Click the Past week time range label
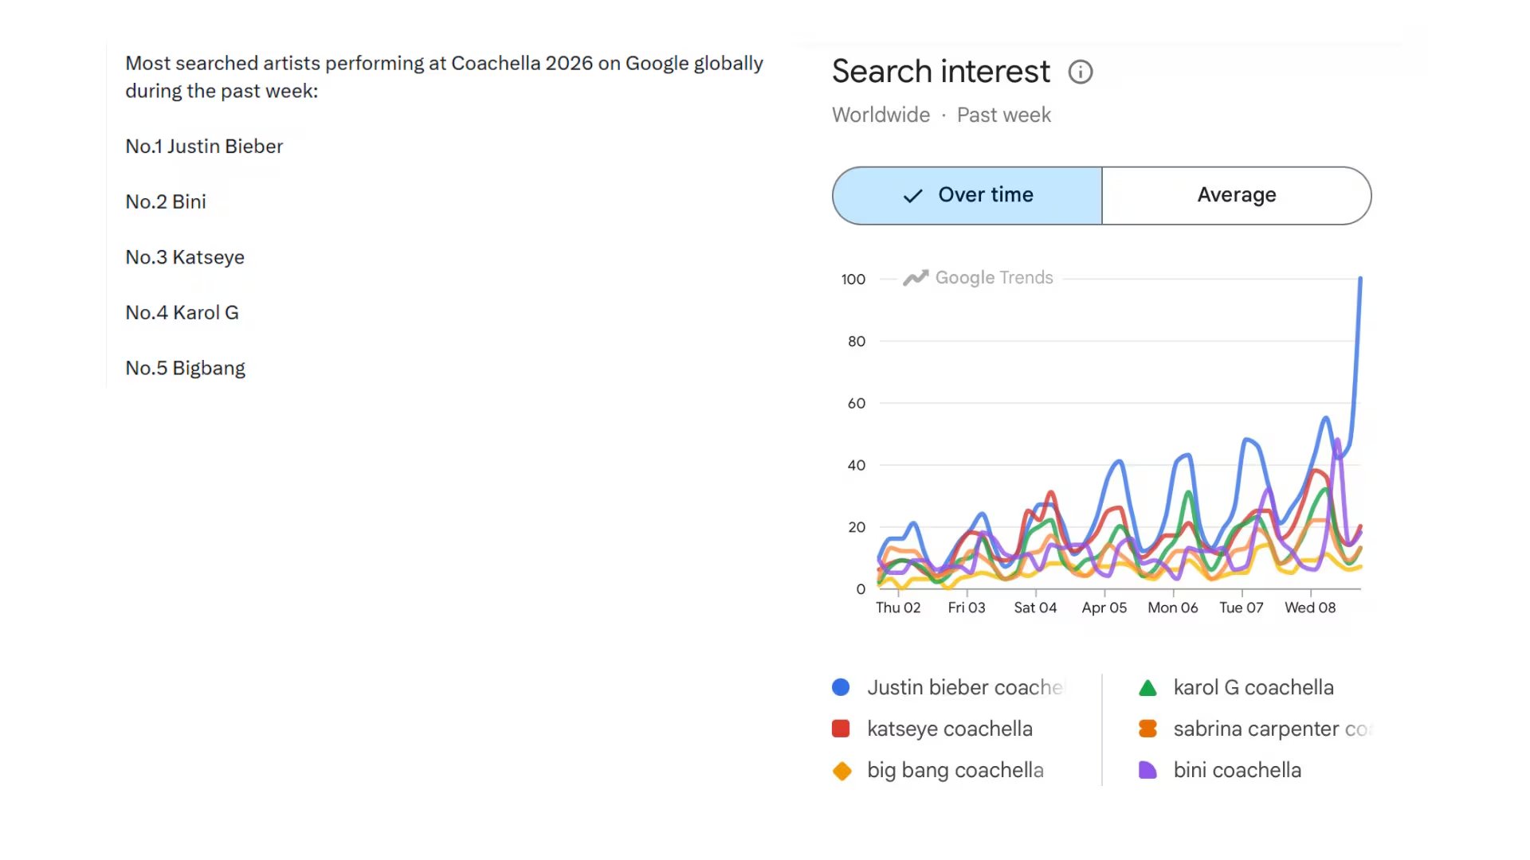 click(x=1002, y=115)
